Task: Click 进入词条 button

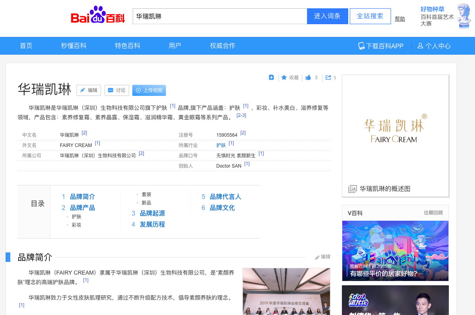Action: (x=328, y=16)
